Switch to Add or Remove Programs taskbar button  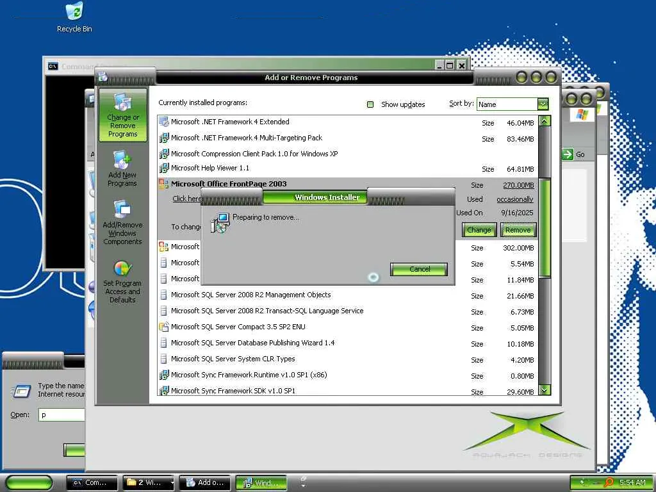pos(205,483)
